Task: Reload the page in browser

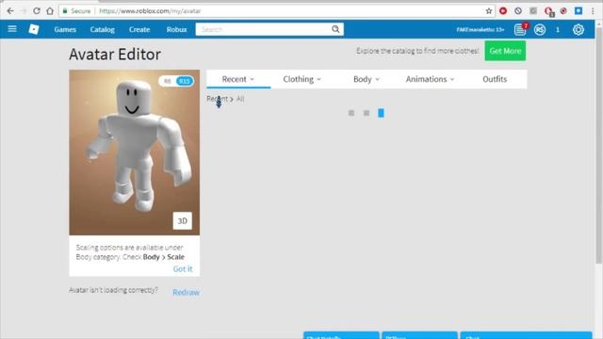Action: (x=37, y=10)
